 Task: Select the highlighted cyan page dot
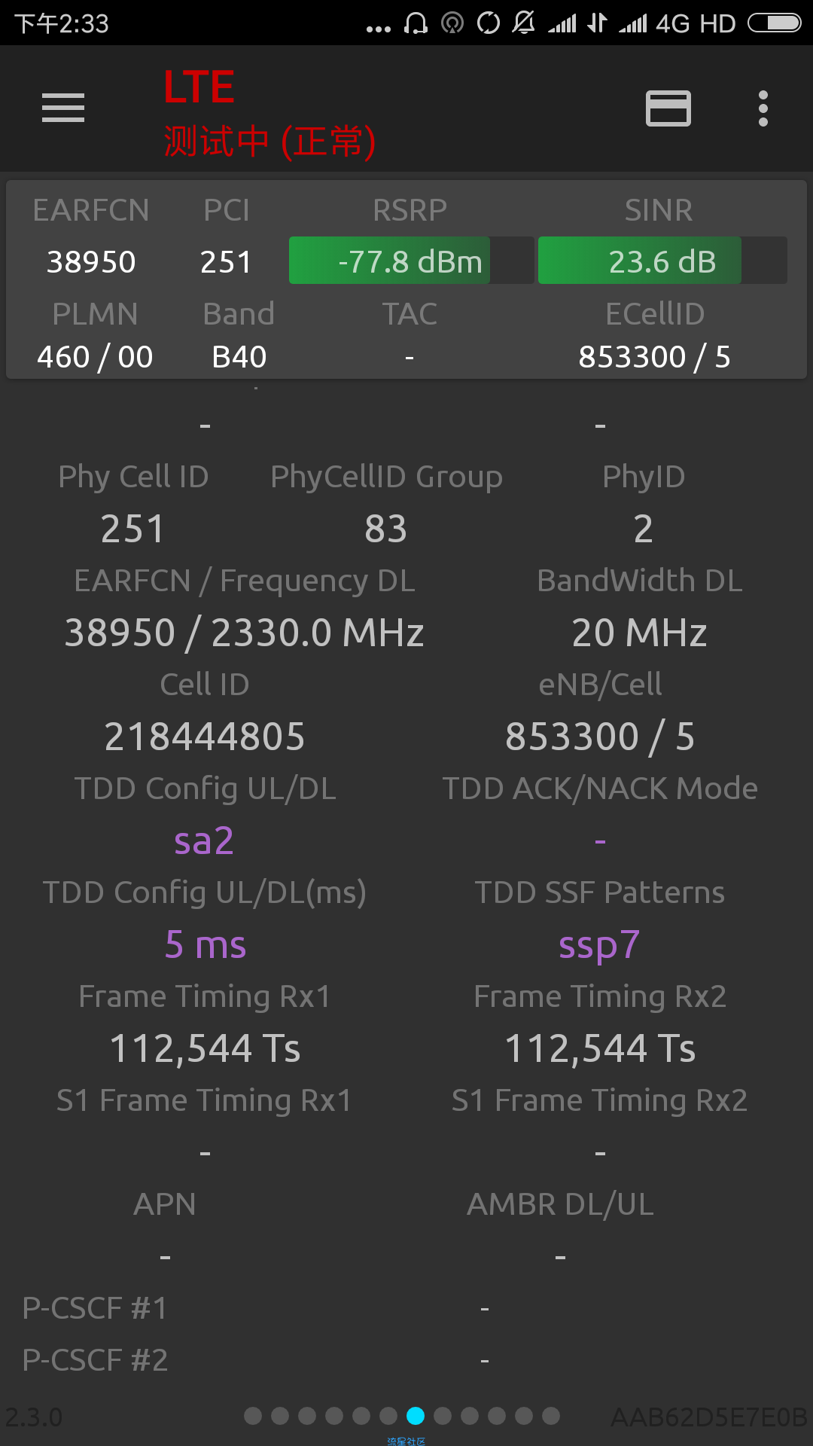pos(416,1416)
